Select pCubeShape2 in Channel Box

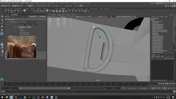click(155, 18)
